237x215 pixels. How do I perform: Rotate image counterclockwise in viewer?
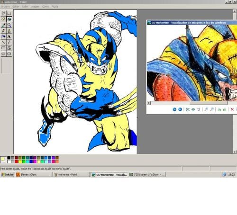225,109
